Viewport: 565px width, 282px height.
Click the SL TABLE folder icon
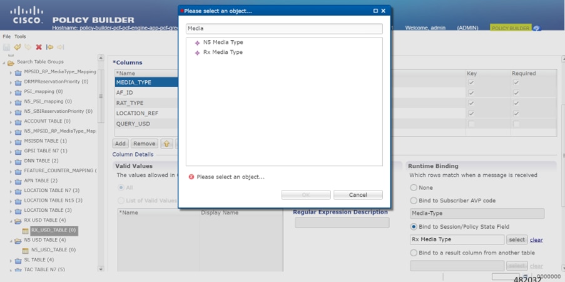18,260
